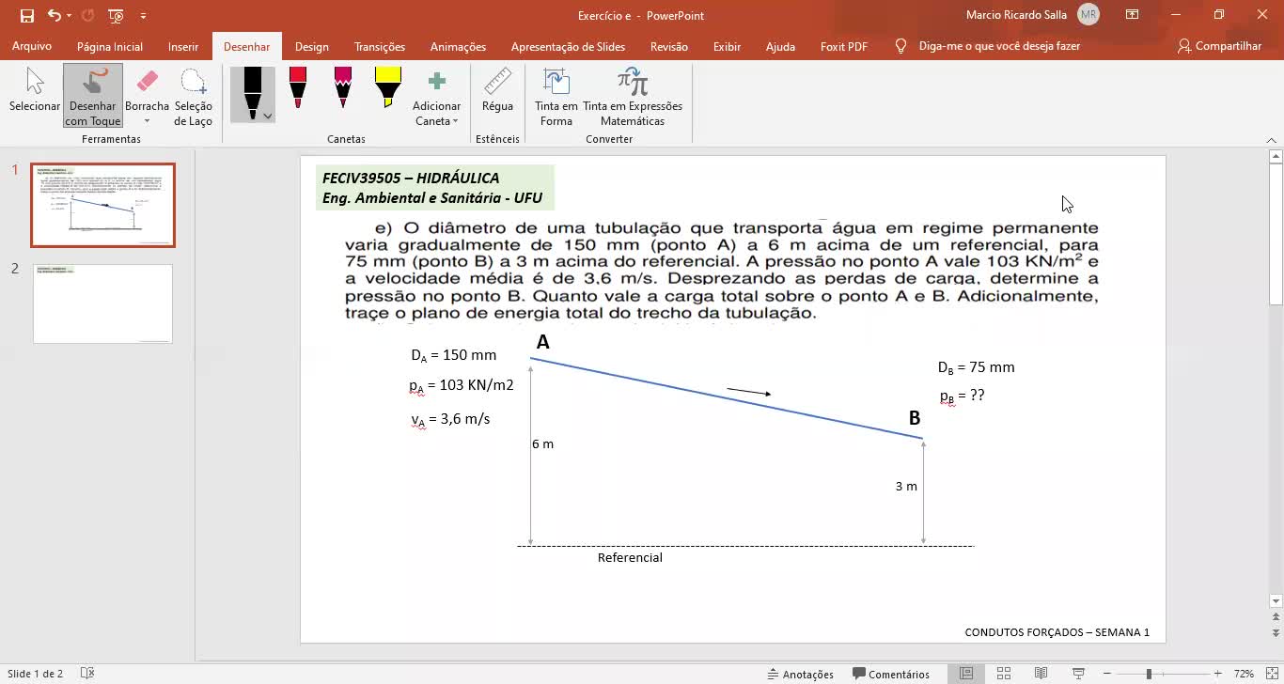Toggle Comentários pane
Screen dimensions: 1284x684
(891, 674)
